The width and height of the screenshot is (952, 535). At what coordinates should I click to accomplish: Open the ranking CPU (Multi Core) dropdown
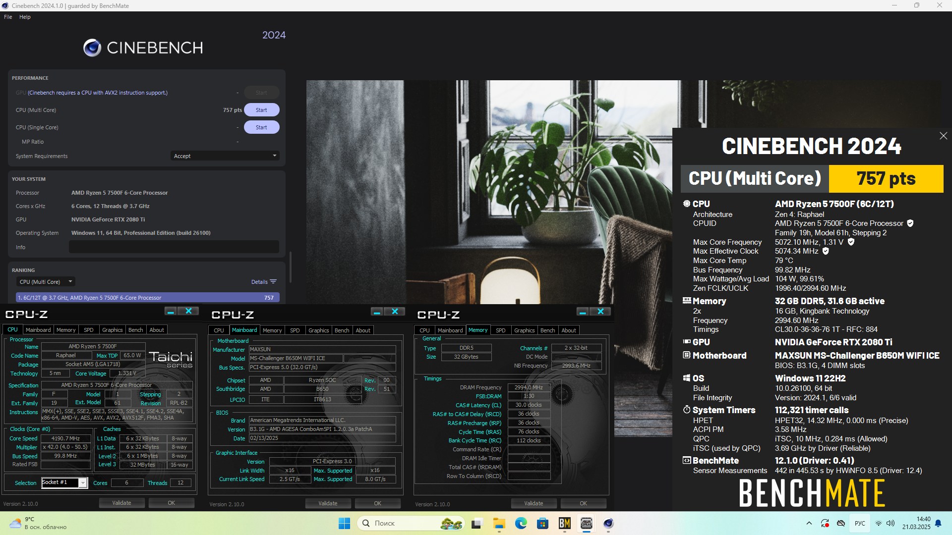46,282
